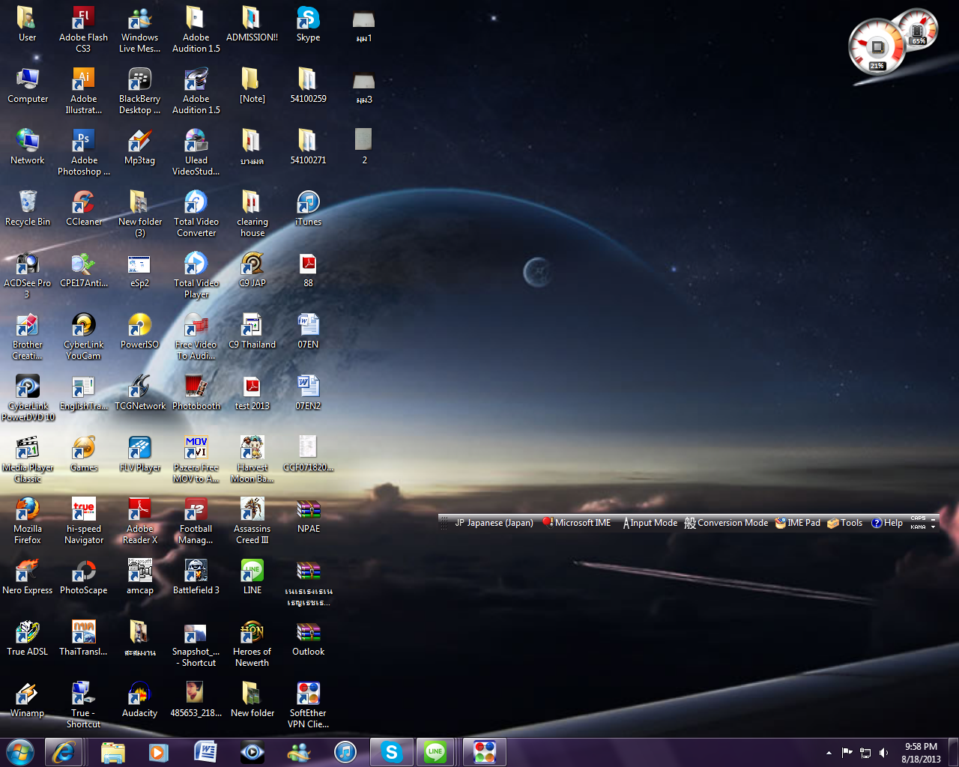
Task: Click the Show desktop strip beside the clock
Action: [953, 752]
